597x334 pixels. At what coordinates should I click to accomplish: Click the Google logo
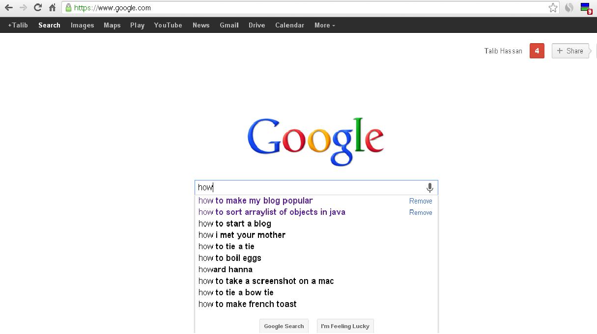(x=316, y=141)
